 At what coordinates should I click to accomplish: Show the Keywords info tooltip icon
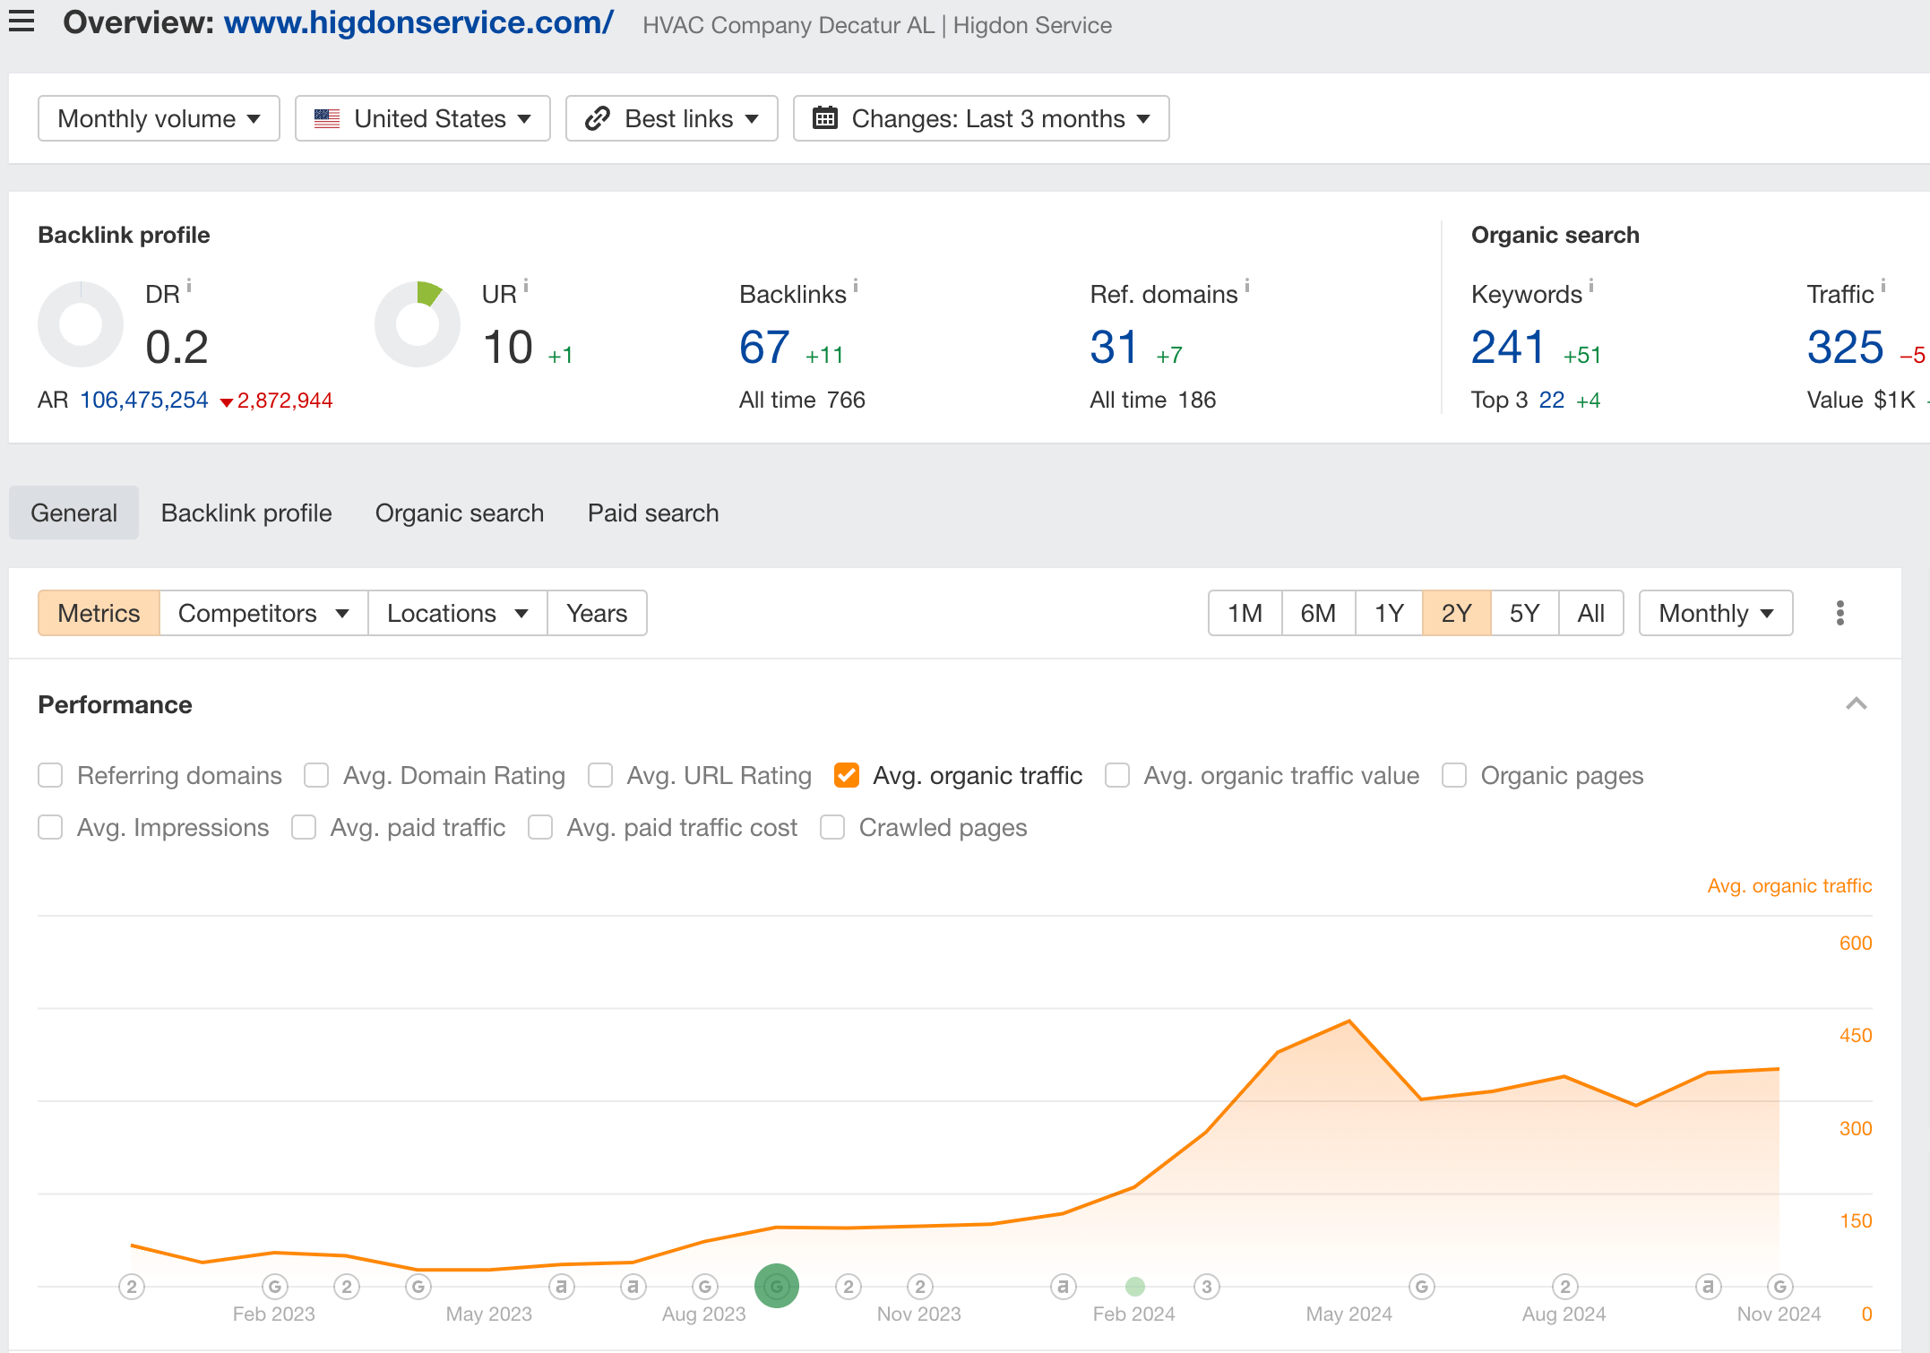(x=1591, y=286)
